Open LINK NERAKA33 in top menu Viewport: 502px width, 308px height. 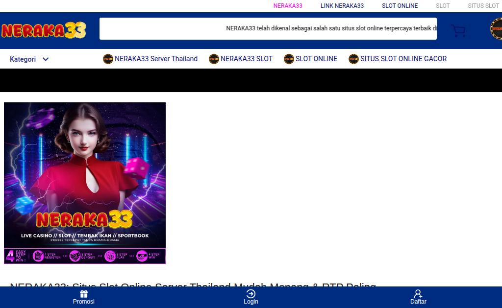(342, 6)
